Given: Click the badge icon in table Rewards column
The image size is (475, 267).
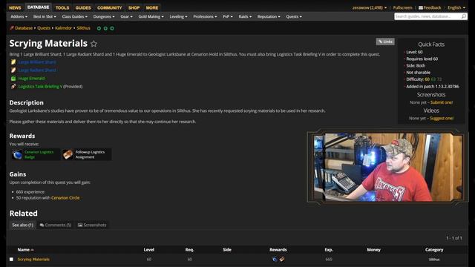Looking at the screenshot, I should pyautogui.click(x=275, y=259).
